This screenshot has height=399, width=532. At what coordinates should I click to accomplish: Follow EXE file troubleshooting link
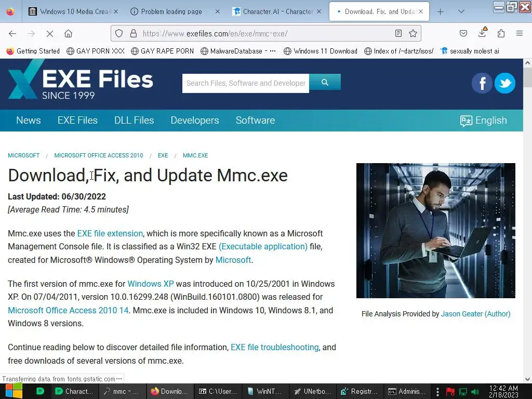274,348
